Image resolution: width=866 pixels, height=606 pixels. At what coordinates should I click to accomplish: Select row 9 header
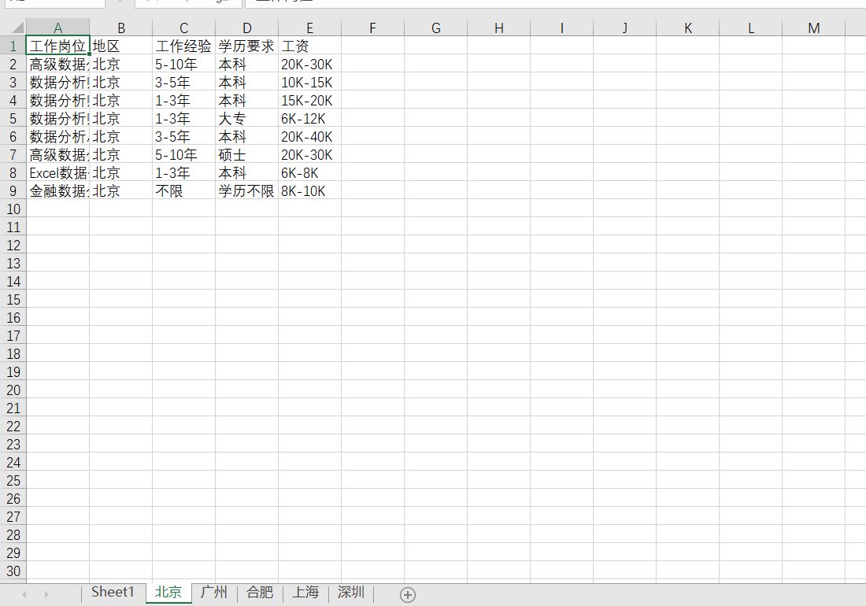pos(13,191)
